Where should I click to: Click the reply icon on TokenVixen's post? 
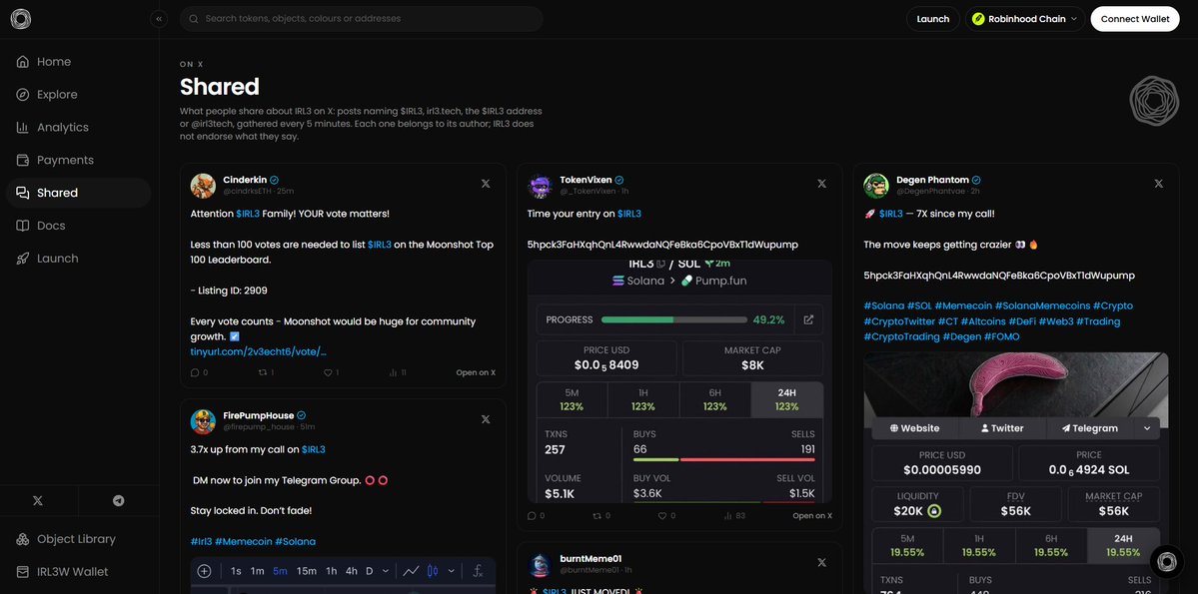pyautogui.click(x=532, y=516)
